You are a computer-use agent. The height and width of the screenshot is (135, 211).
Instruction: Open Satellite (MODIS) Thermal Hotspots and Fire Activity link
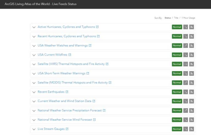coord(73,83)
